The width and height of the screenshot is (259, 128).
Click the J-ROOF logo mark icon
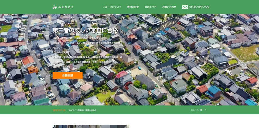[55, 7]
